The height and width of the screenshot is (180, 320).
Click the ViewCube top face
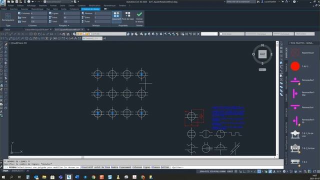click(262, 54)
